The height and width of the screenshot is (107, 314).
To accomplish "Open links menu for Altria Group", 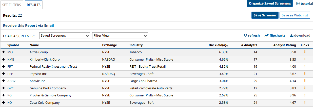I will 305,52.
